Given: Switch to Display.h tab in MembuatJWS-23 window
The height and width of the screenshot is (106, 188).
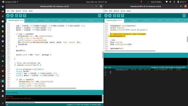Looking at the screenshot, I should 41,20.
